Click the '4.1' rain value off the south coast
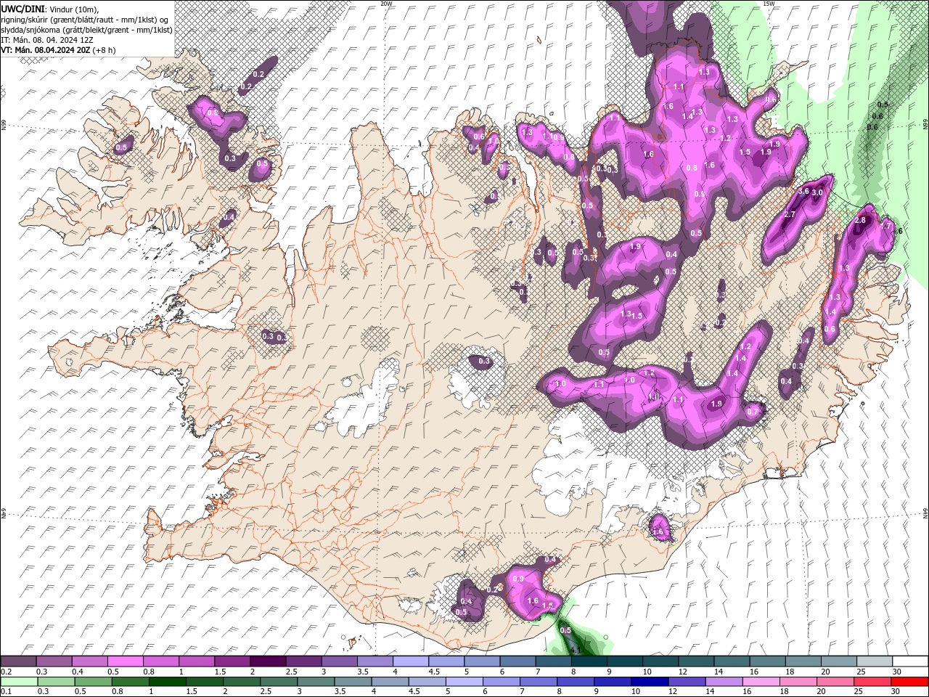 [x=576, y=650]
